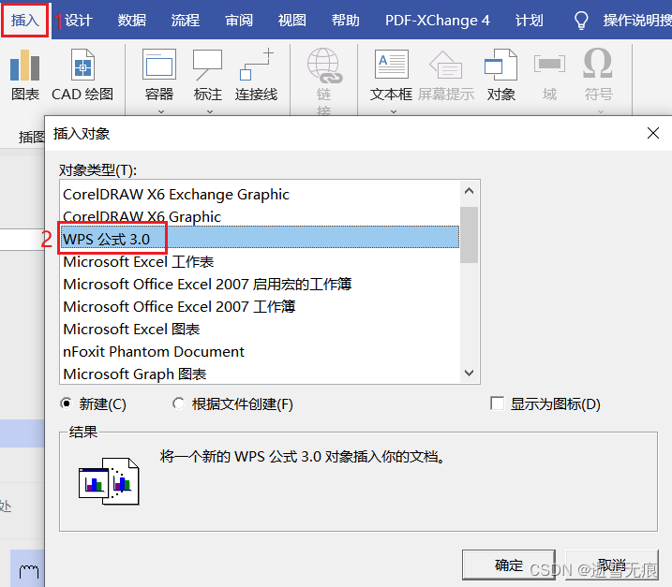Click the 取消 cancel button
672x587 pixels.
click(612, 565)
